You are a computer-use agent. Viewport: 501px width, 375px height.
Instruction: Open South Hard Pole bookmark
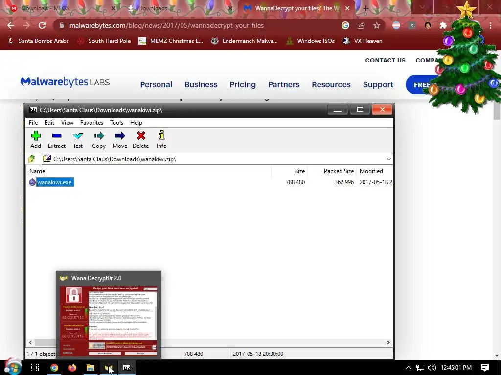pos(105,41)
